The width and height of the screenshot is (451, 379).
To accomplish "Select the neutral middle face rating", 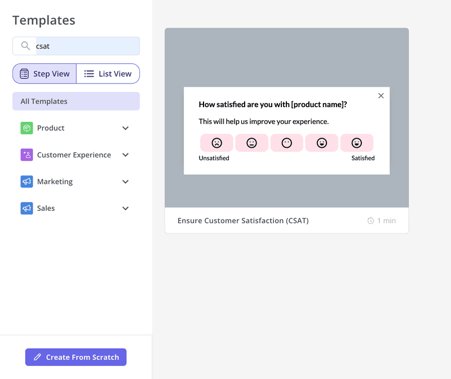I will [x=286, y=143].
